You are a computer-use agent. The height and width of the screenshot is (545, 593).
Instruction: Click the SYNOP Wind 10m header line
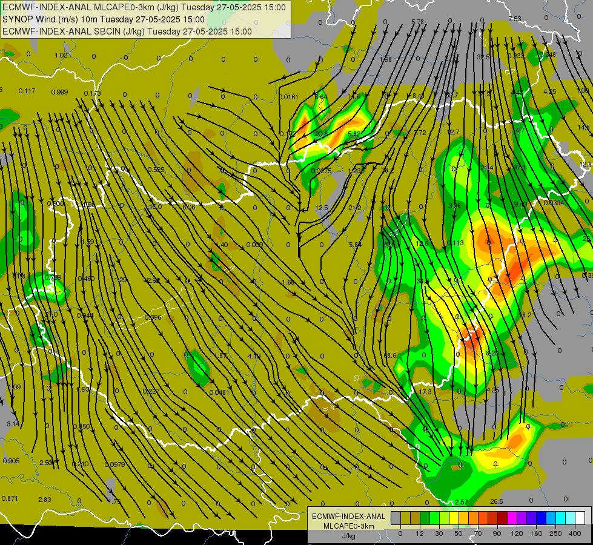coord(103,19)
